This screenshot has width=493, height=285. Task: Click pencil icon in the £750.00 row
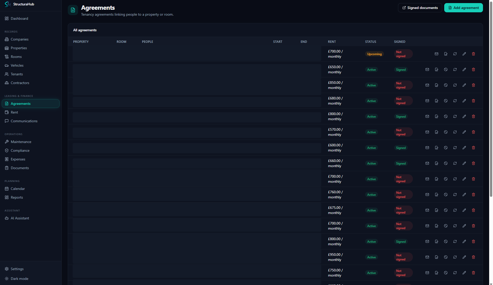[x=464, y=273]
